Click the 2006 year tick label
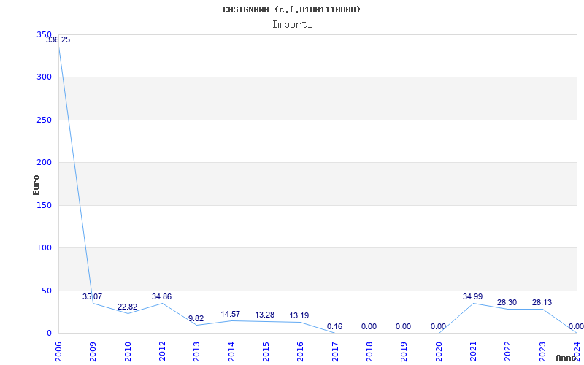This screenshot has height=365, width=584. click(x=58, y=352)
